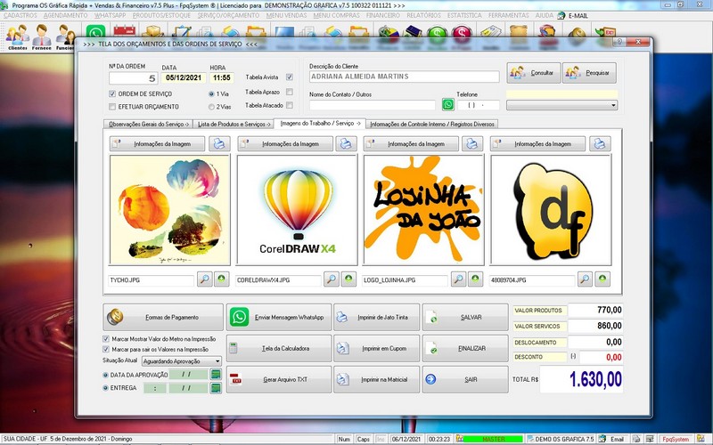Toggle Marcar para sair os Valores na Impressão

click(x=106, y=349)
